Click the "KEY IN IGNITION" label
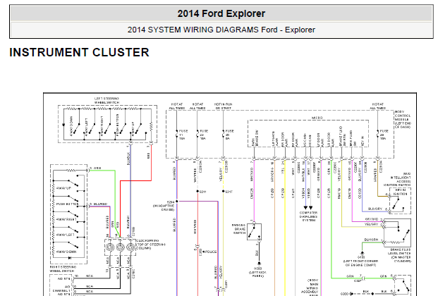 pos(400,192)
